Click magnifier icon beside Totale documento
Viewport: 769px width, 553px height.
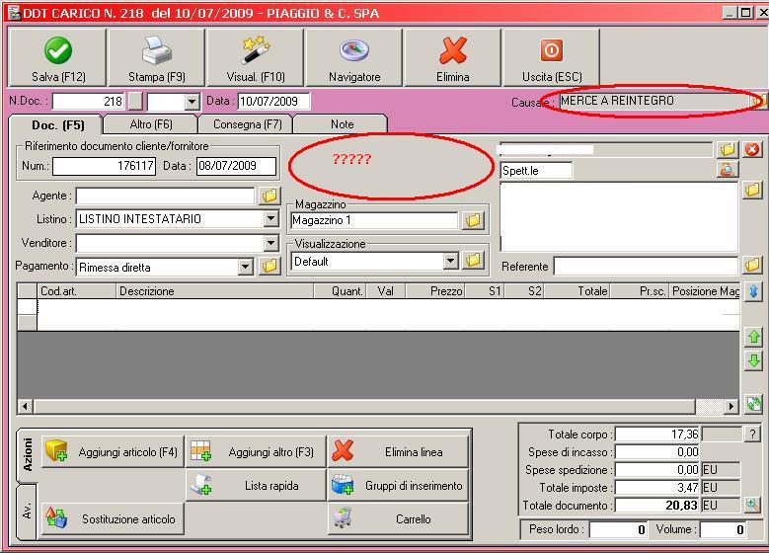[752, 505]
